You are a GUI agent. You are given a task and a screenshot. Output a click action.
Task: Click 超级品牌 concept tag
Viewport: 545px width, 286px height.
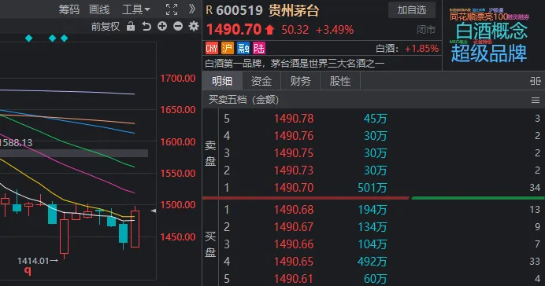[489, 53]
